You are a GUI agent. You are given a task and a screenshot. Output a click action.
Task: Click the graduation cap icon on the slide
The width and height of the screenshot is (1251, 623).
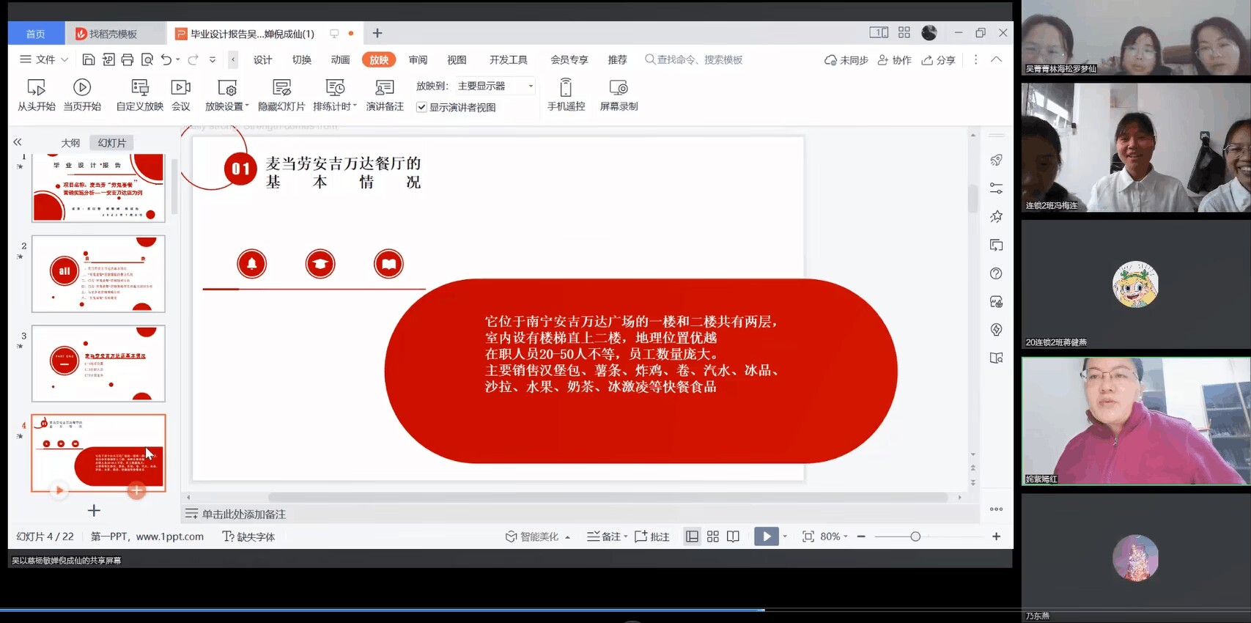point(320,264)
